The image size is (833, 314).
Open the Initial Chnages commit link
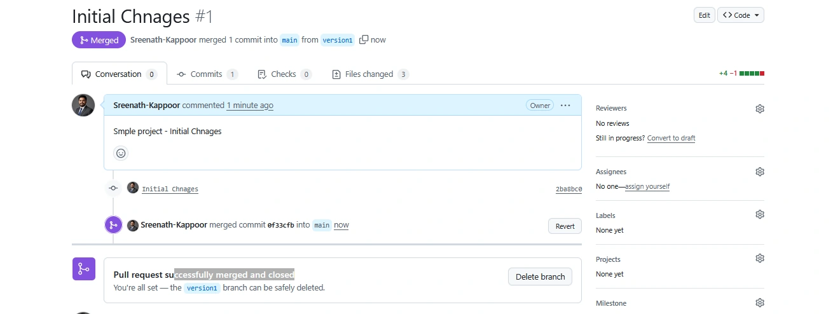click(170, 189)
